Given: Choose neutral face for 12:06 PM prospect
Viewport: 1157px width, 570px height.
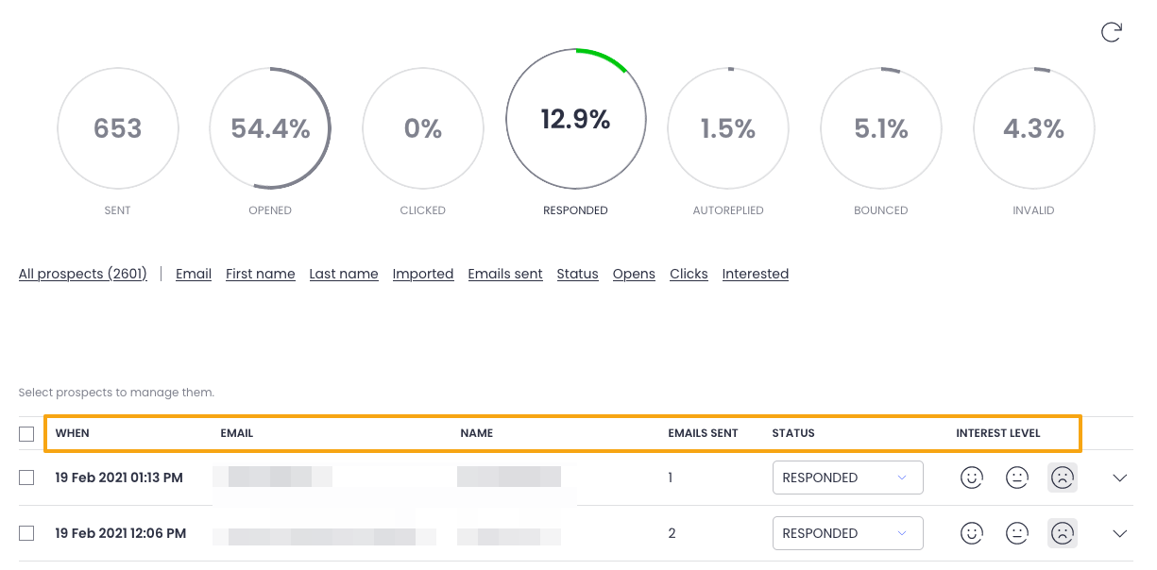Looking at the screenshot, I should point(1016,533).
